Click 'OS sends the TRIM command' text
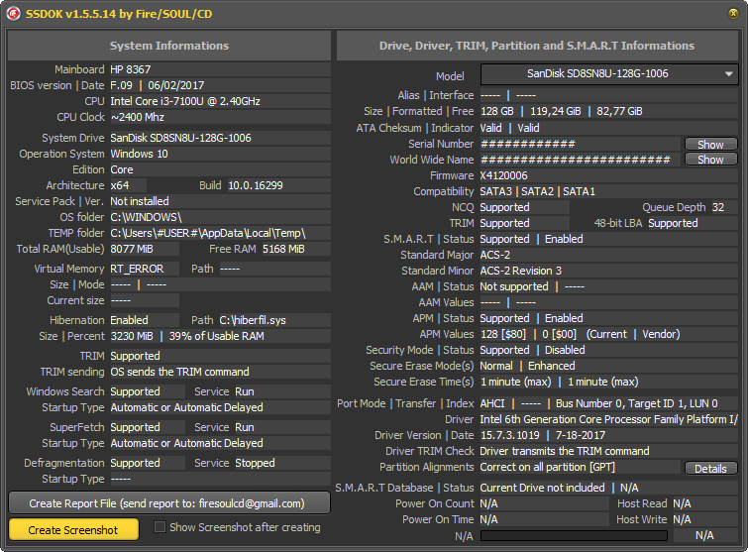The image size is (748, 552). pyautogui.click(x=180, y=372)
